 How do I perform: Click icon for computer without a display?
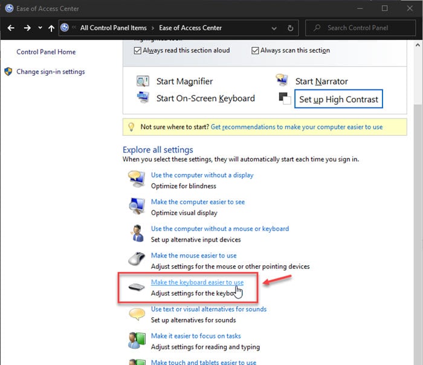[137, 179]
